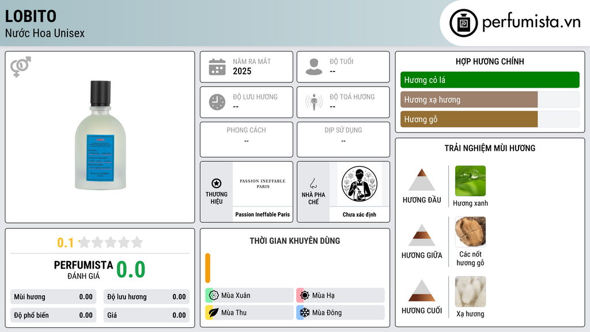Screen dimensions: 590x332
Task: Click the person icon beside Độ tuổi
Action: (x=314, y=67)
